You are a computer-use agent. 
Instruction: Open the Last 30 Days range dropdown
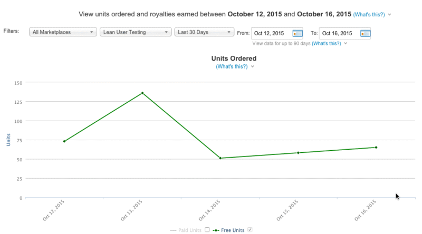[x=204, y=32]
